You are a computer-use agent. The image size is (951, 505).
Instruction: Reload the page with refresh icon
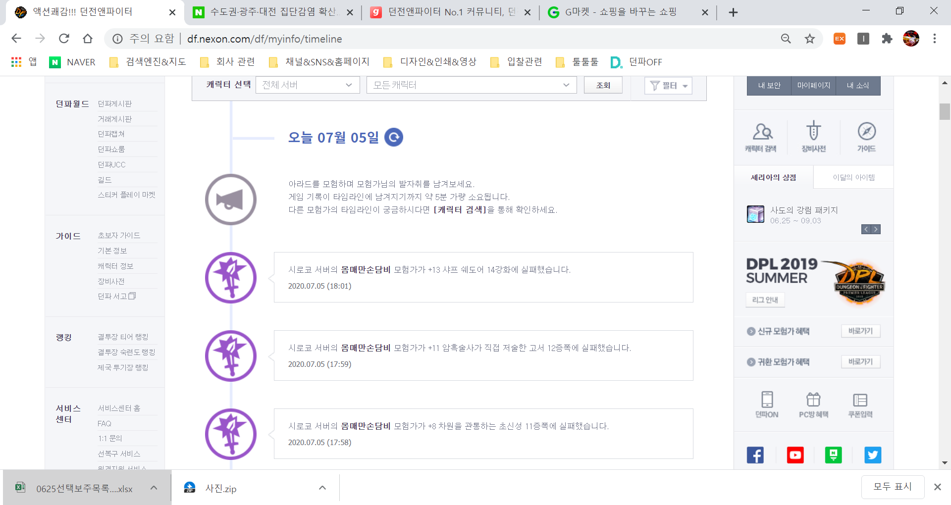point(64,39)
